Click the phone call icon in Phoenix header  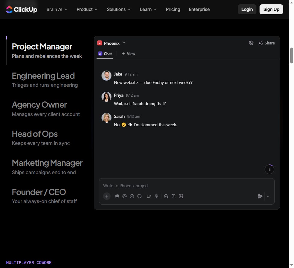[251, 43]
